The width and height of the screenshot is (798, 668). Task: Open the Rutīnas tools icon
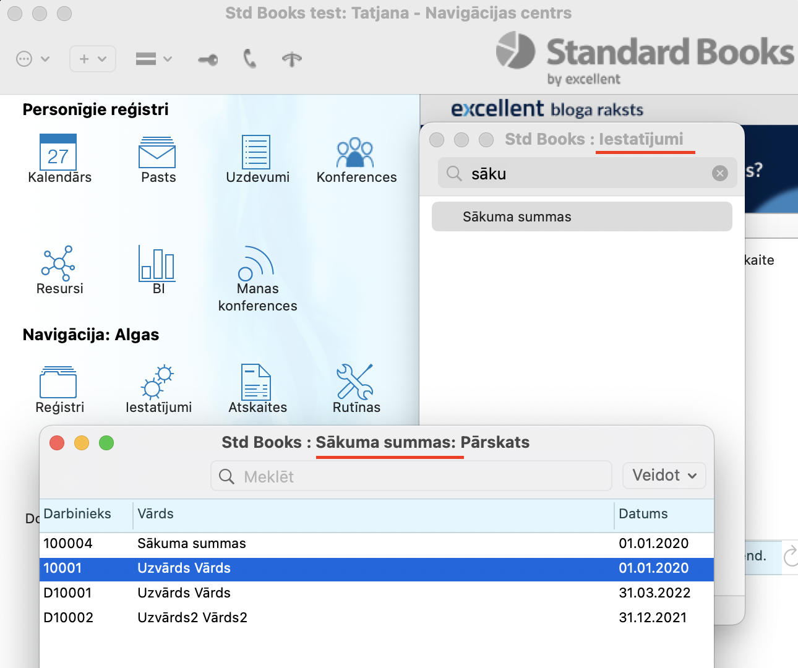coord(355,382)
